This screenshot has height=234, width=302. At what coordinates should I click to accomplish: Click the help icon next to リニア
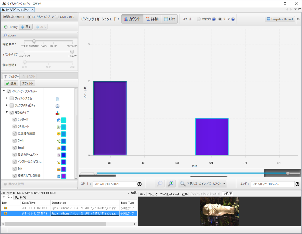click(233, 19)
